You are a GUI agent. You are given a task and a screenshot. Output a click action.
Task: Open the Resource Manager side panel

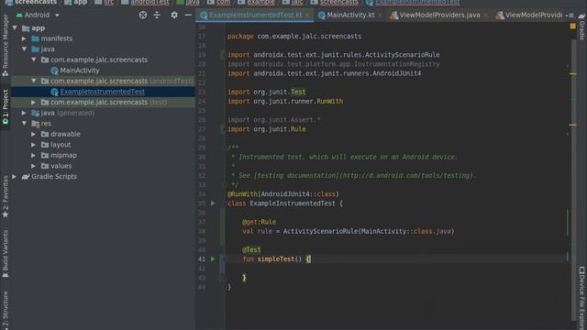[6, 46]
